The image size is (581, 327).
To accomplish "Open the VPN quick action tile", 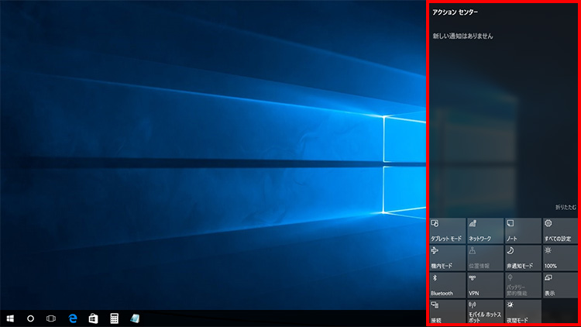I will pyautogui.click(x=484, y=285).
